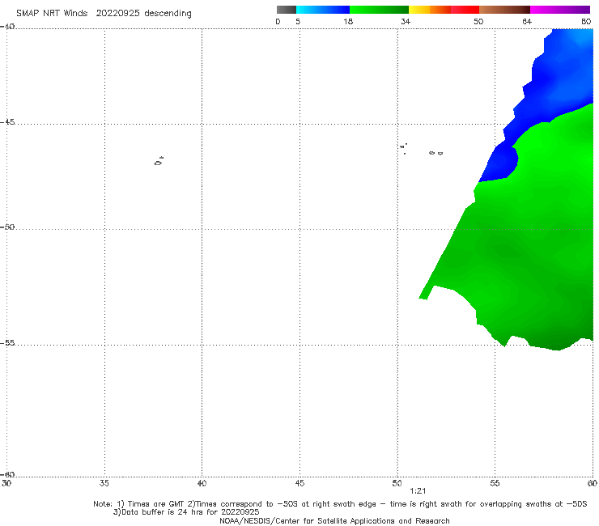The width and height of the screenshot is (599, 526).
Task: Click the color bar label "64"
Action: (527, 21)
